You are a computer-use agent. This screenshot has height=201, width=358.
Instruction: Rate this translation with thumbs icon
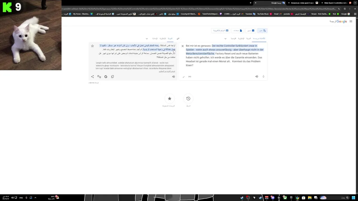click(99, 76)
